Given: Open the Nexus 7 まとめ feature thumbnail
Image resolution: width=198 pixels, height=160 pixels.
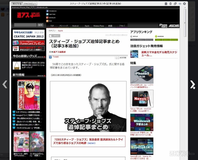Looking at the screenshot, I should point(142,99).
